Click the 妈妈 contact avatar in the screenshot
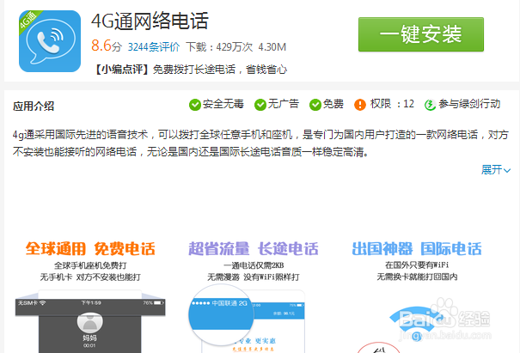 (x=90, y=322)
